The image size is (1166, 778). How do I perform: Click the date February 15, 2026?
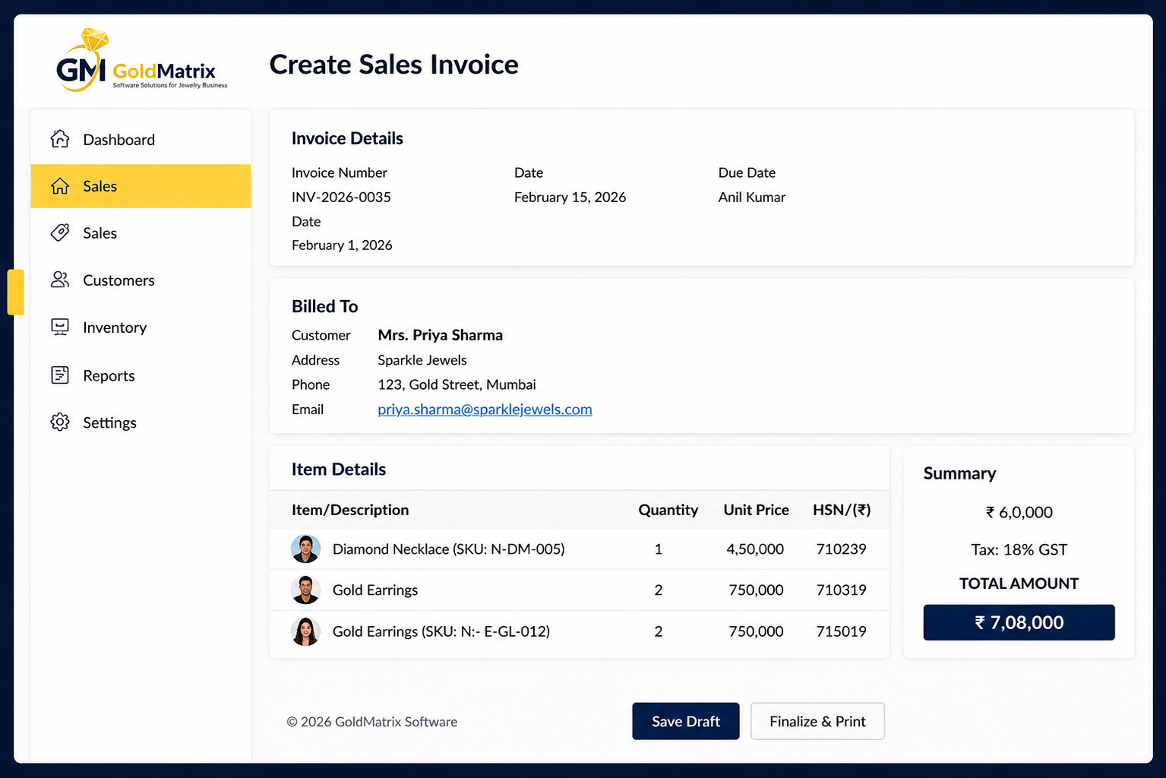point(570,197)
